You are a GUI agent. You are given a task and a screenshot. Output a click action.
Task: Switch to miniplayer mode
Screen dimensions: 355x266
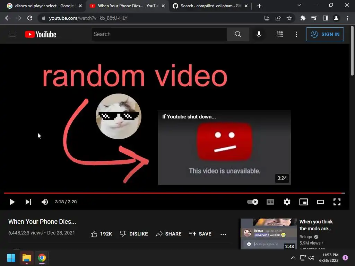[x=304, y=202]
